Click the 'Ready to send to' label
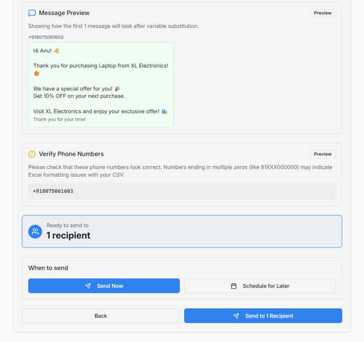 click(x=67, y=225)
